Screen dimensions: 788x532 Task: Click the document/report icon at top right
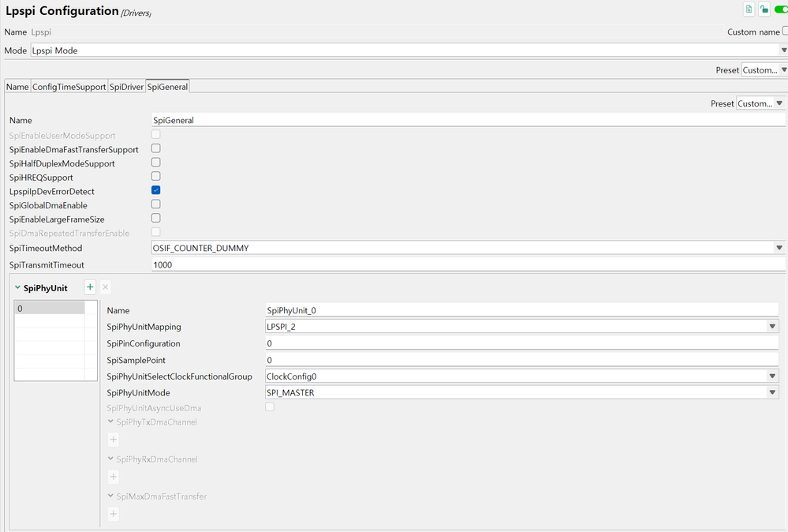(x=749, y=9)
